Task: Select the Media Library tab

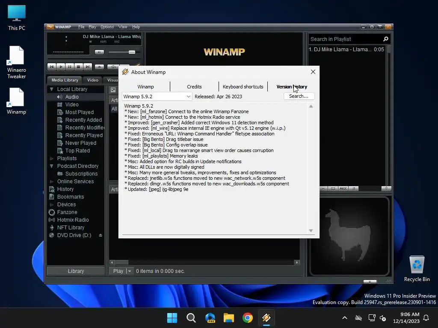Action: click(65, 80)
